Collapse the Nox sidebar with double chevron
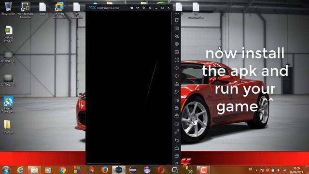 tap(177, 163)
